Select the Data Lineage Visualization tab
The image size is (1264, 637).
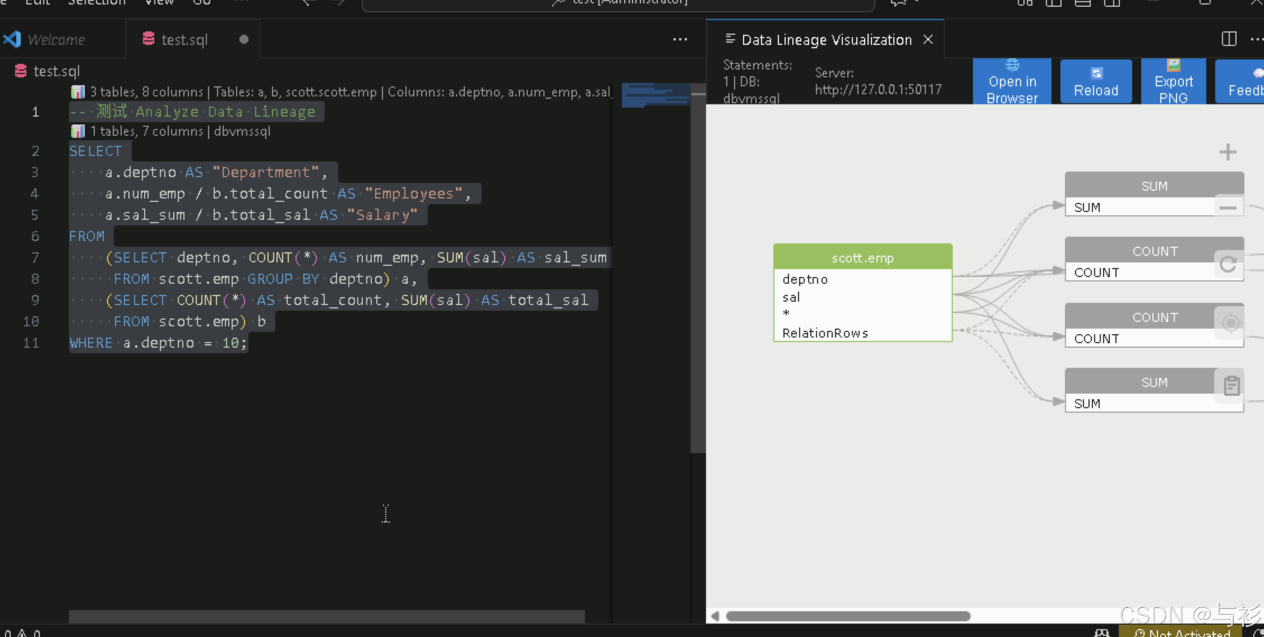[826, 40]
